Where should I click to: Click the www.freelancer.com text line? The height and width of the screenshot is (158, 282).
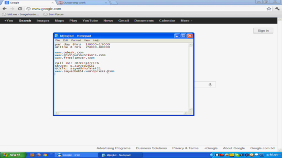coord(74,57)
